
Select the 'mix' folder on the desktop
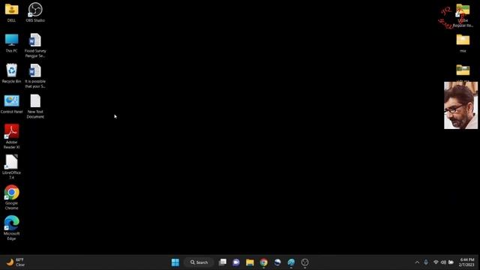click(x=463, y=43)
